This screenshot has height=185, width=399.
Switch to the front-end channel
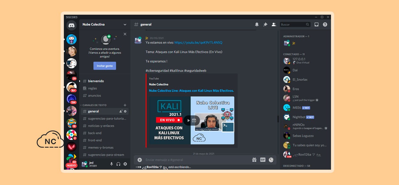pos(105,140)
